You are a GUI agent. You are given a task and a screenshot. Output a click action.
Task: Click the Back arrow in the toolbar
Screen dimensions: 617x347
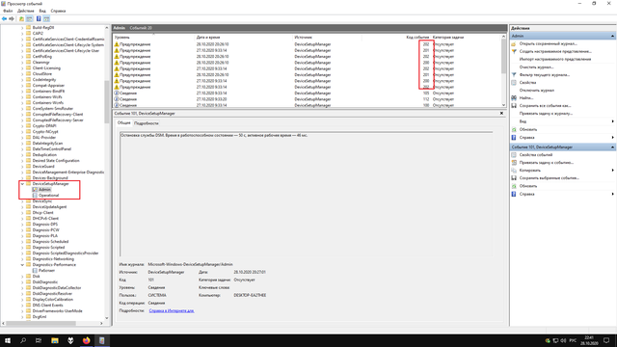[4, 18]
